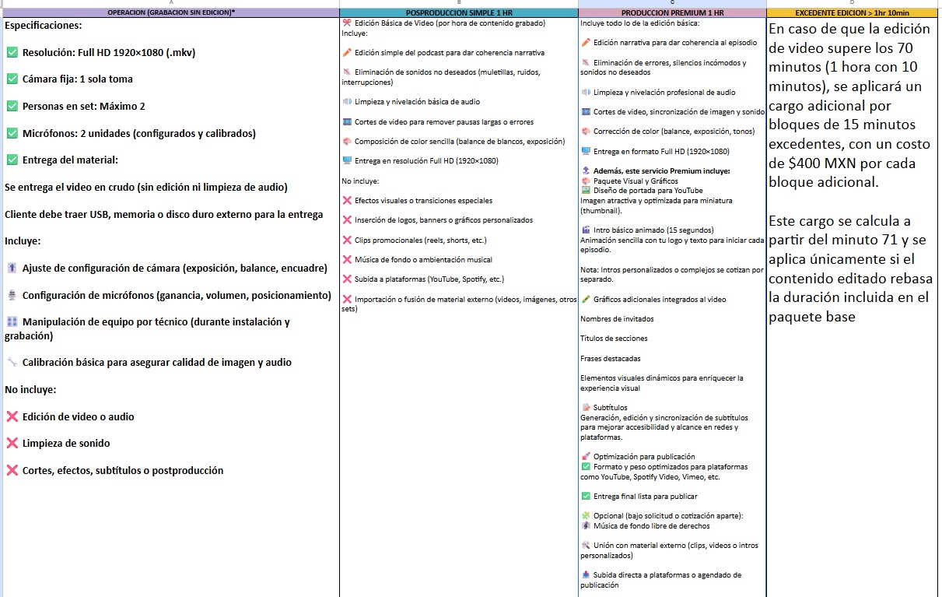Click the green check beside Entrega final lista para publicar

tap(586, 497)
